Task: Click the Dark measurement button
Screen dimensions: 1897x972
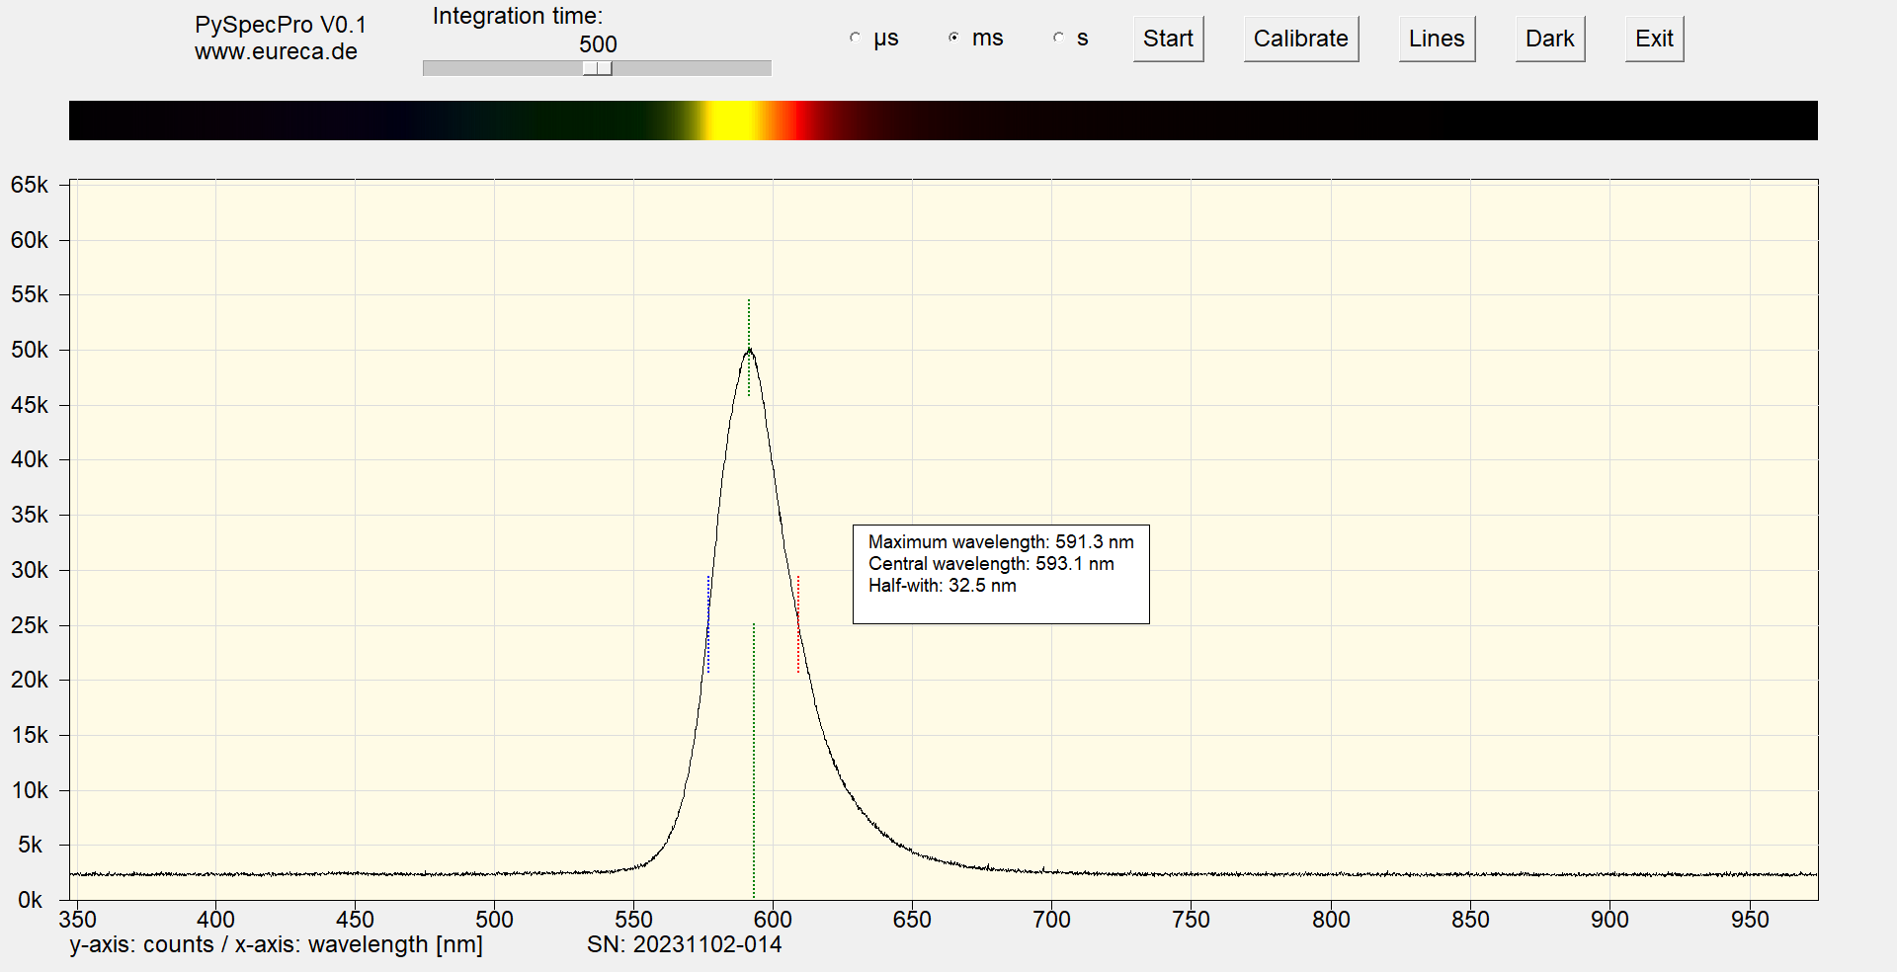Action: tap(1549, 40)
